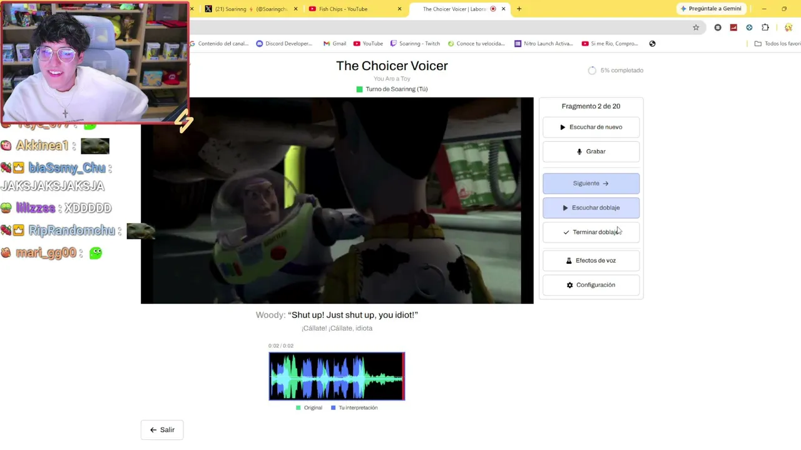Click the You Are a Toy subtitle
The width and height of the screenshot is (801, 450).
click(392, 79)
